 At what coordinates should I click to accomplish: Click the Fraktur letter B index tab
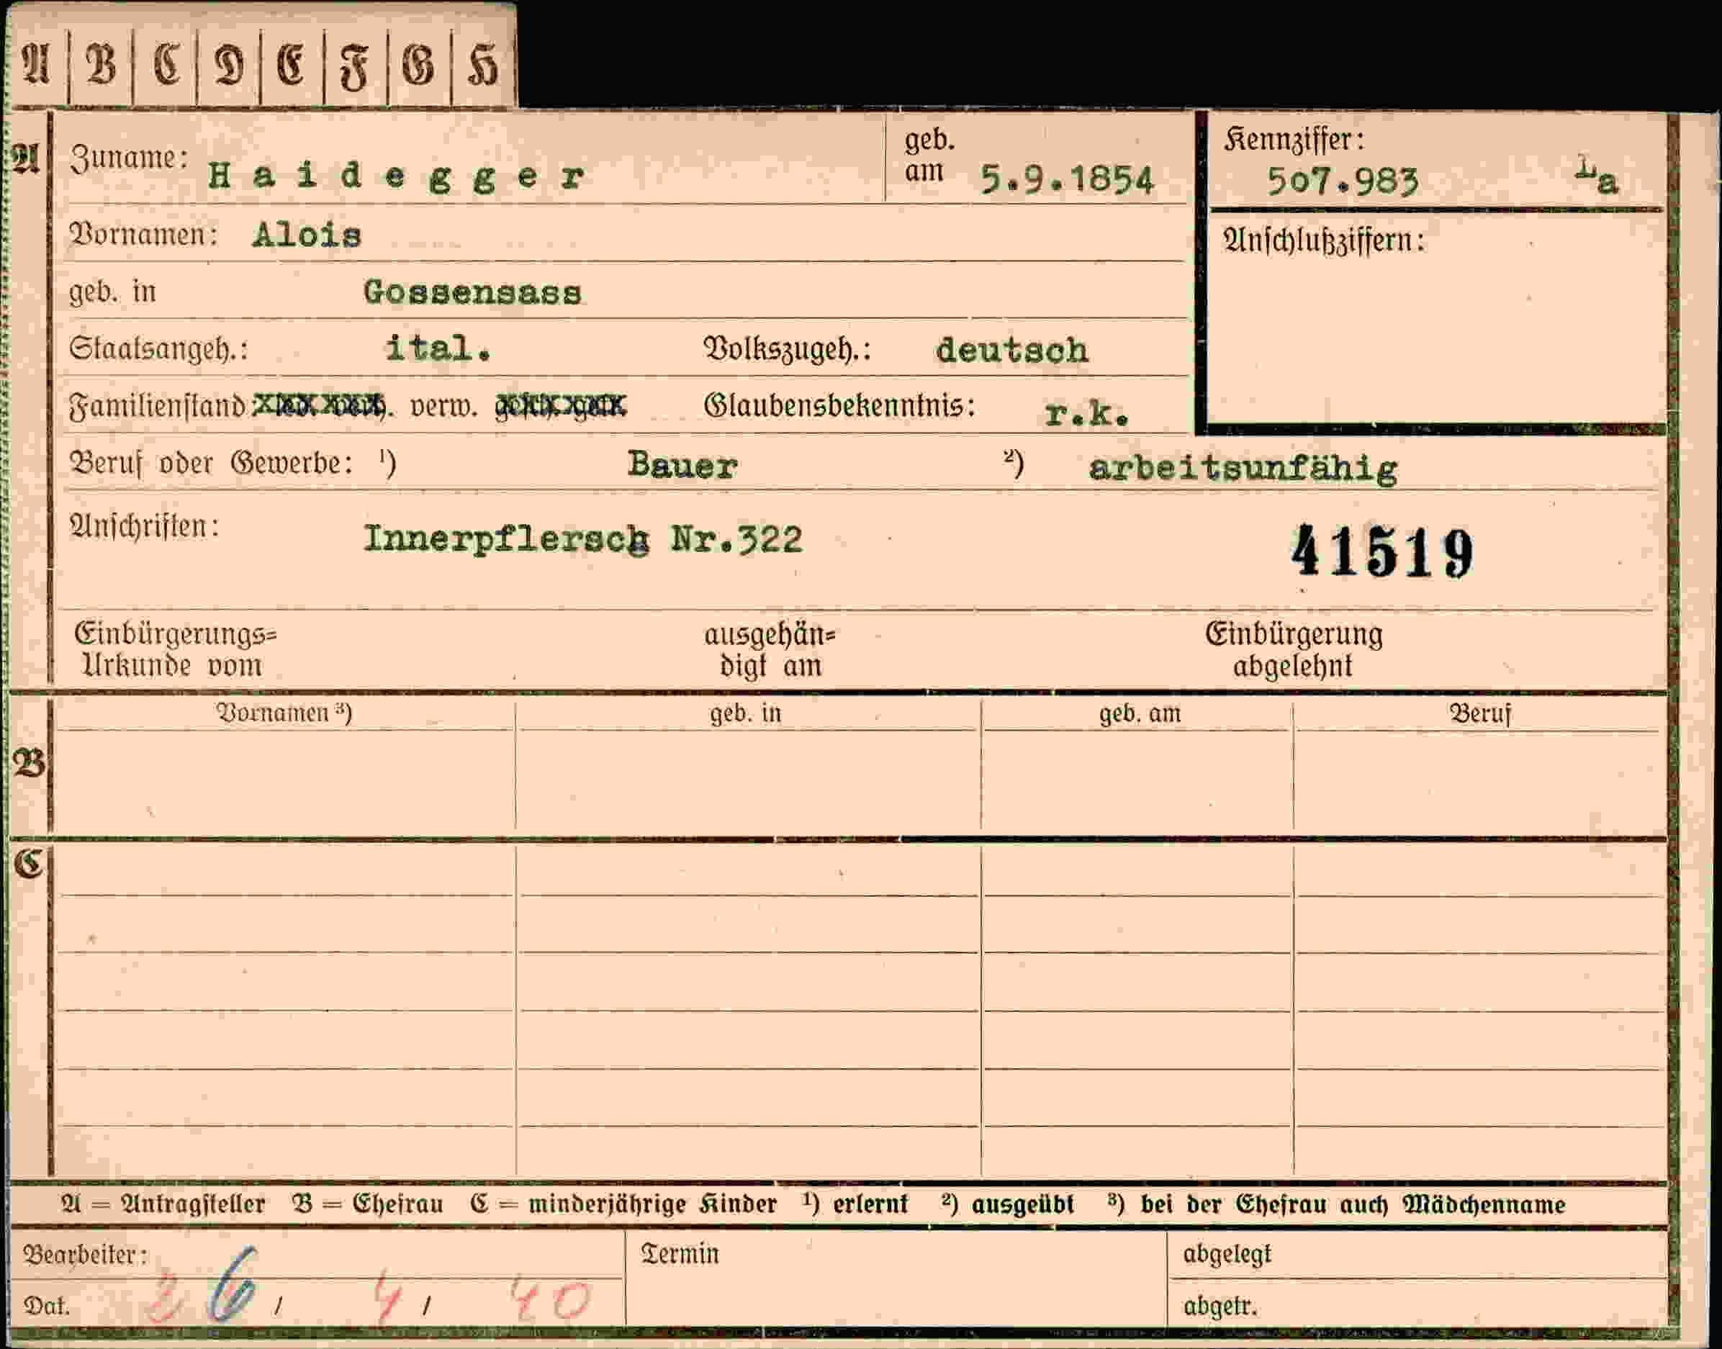point(101,65)
